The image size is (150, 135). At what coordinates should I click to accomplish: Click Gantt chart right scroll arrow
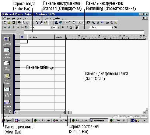click(x=144, y=113)
